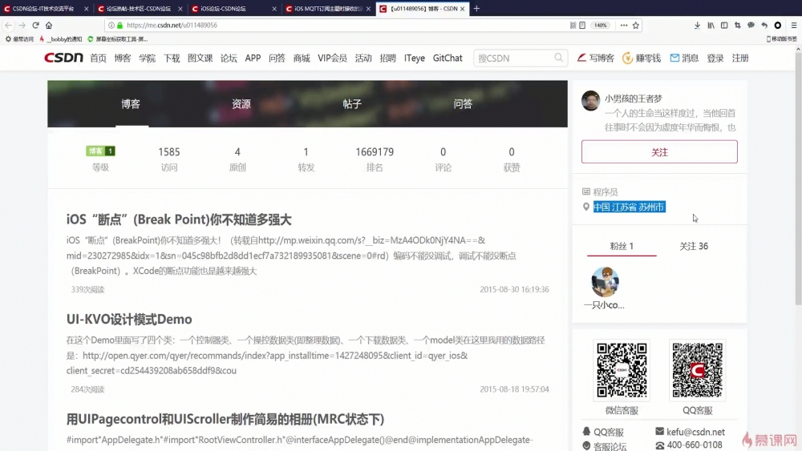The height and width of the screenshot is (451, 802).
Task: Open follower 一只小co... avatar
Action: (605, 281)
